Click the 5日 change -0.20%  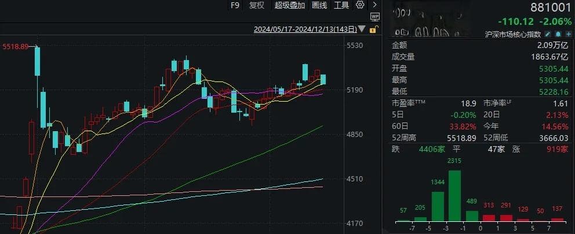tap(464, 115)
